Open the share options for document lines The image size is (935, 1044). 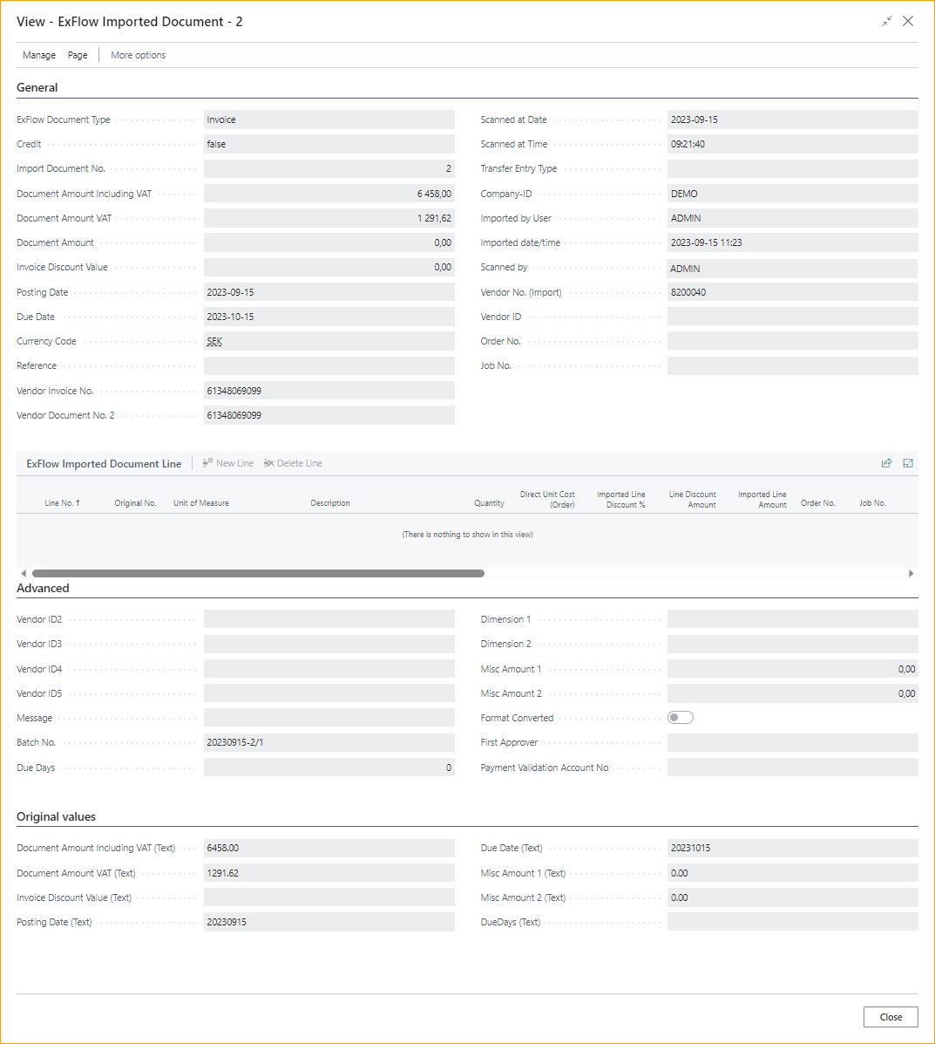coord(886,463)
